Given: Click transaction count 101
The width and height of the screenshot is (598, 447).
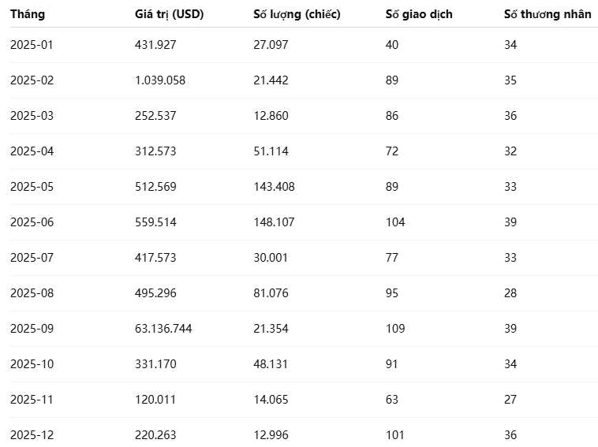Looking at the screenshot, I should [394, 435].
